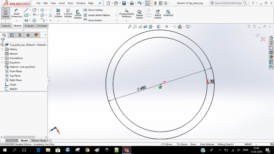Switch to the Features tab
The height and width of the screenshot is (154, 274).
pyautogui.click(x=6, y=26)
